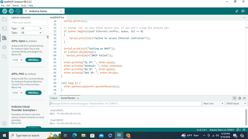Toggle autoscroll in the Serial Monitor
Viewport: 248px width, 139px height.
coord(235,98)
